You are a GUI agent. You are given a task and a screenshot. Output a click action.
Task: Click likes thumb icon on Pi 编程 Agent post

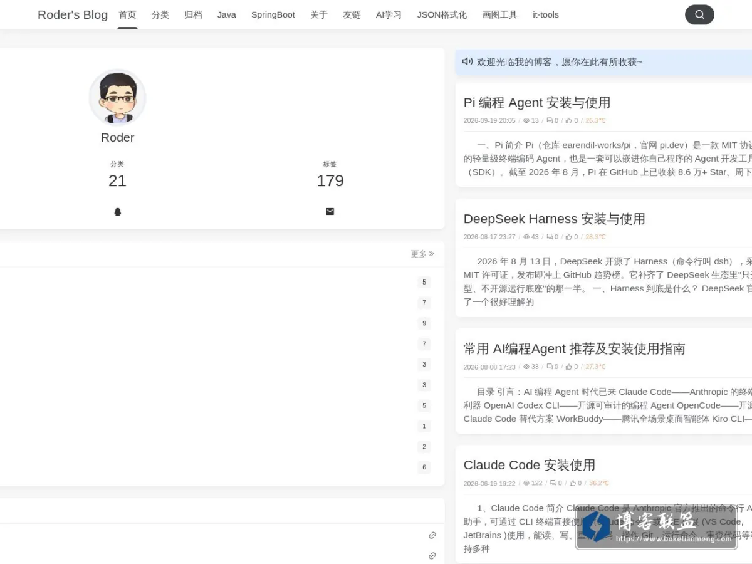click(569, 120)
